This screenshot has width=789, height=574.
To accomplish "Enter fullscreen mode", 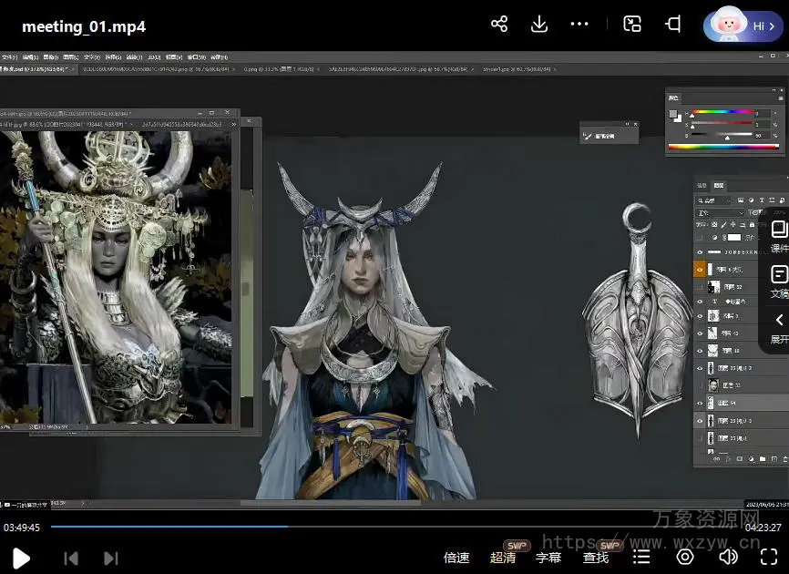I will [769, 557].
